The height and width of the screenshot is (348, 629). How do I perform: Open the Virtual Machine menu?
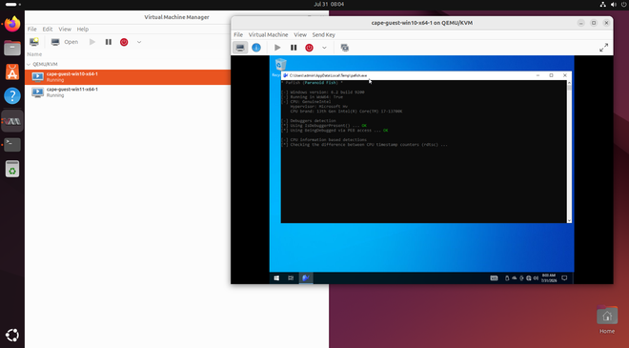coord(268,35)
